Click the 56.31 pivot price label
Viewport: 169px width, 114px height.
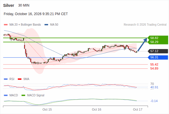click(154, 57)
